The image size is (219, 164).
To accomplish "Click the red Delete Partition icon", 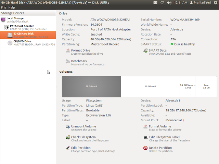I will click(x=145, y=149).
